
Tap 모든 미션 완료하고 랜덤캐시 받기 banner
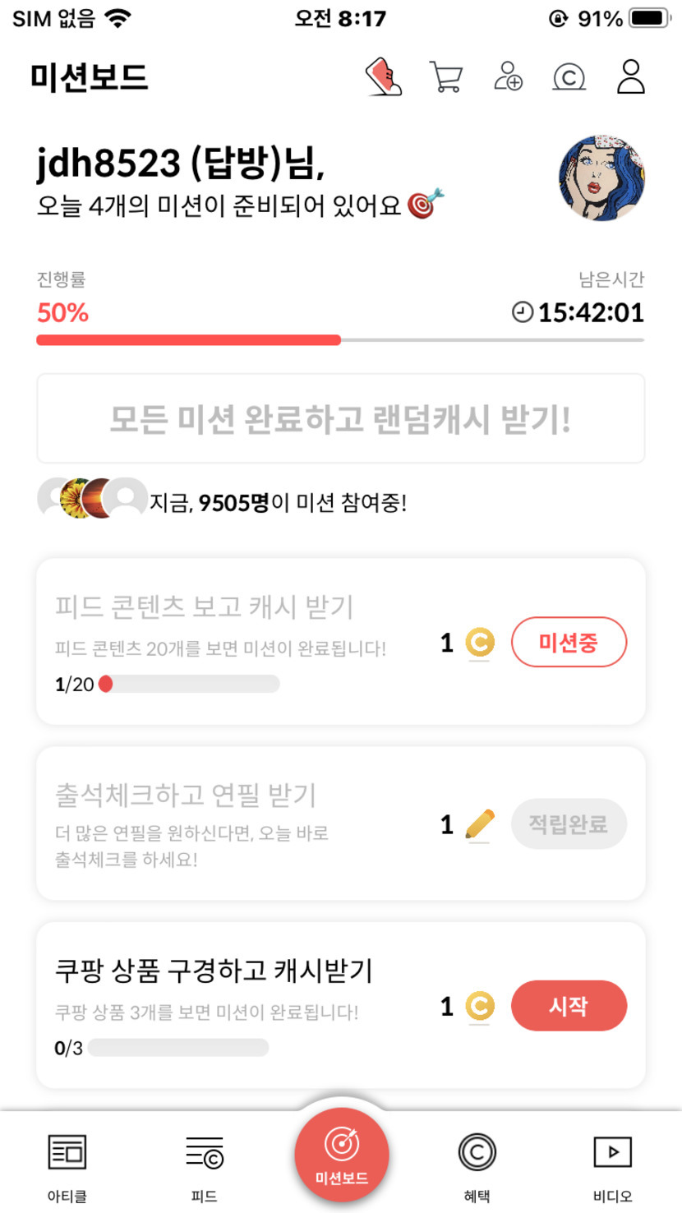click(340, 419)
